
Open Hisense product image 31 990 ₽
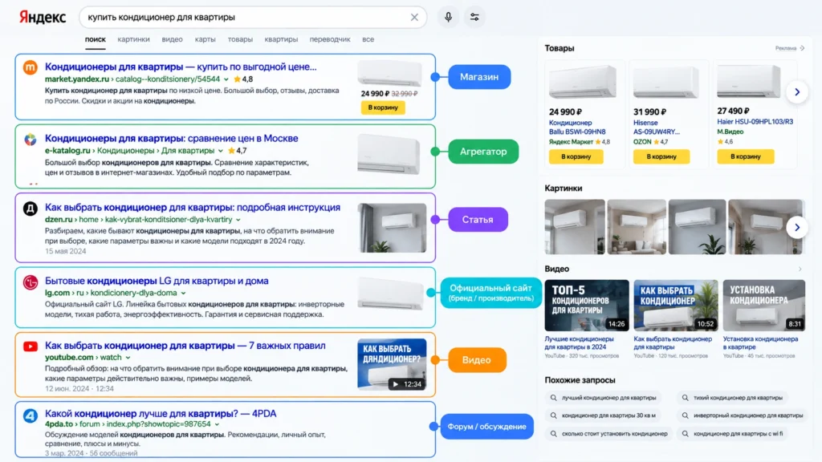[665, 82]
